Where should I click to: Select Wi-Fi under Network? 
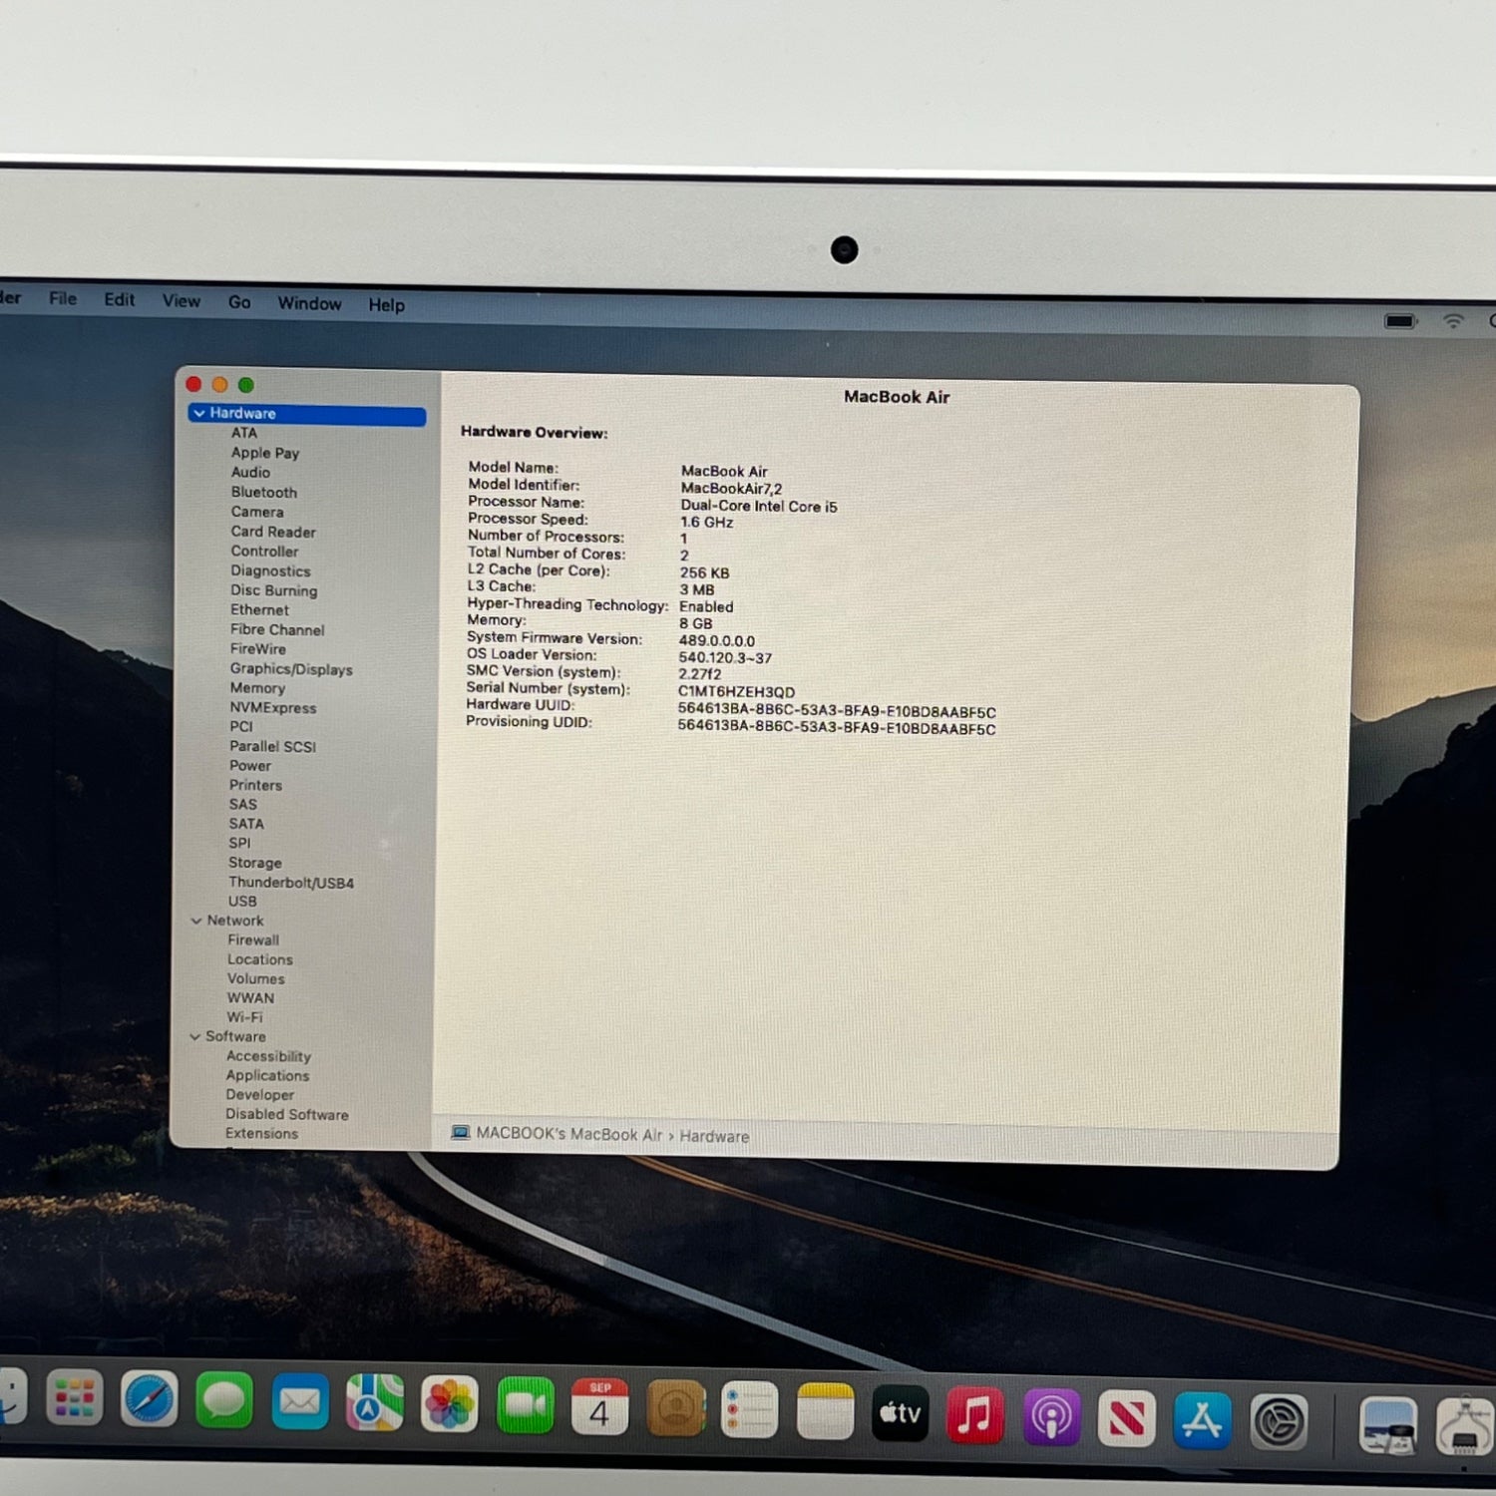click(x=244, y=1017)
